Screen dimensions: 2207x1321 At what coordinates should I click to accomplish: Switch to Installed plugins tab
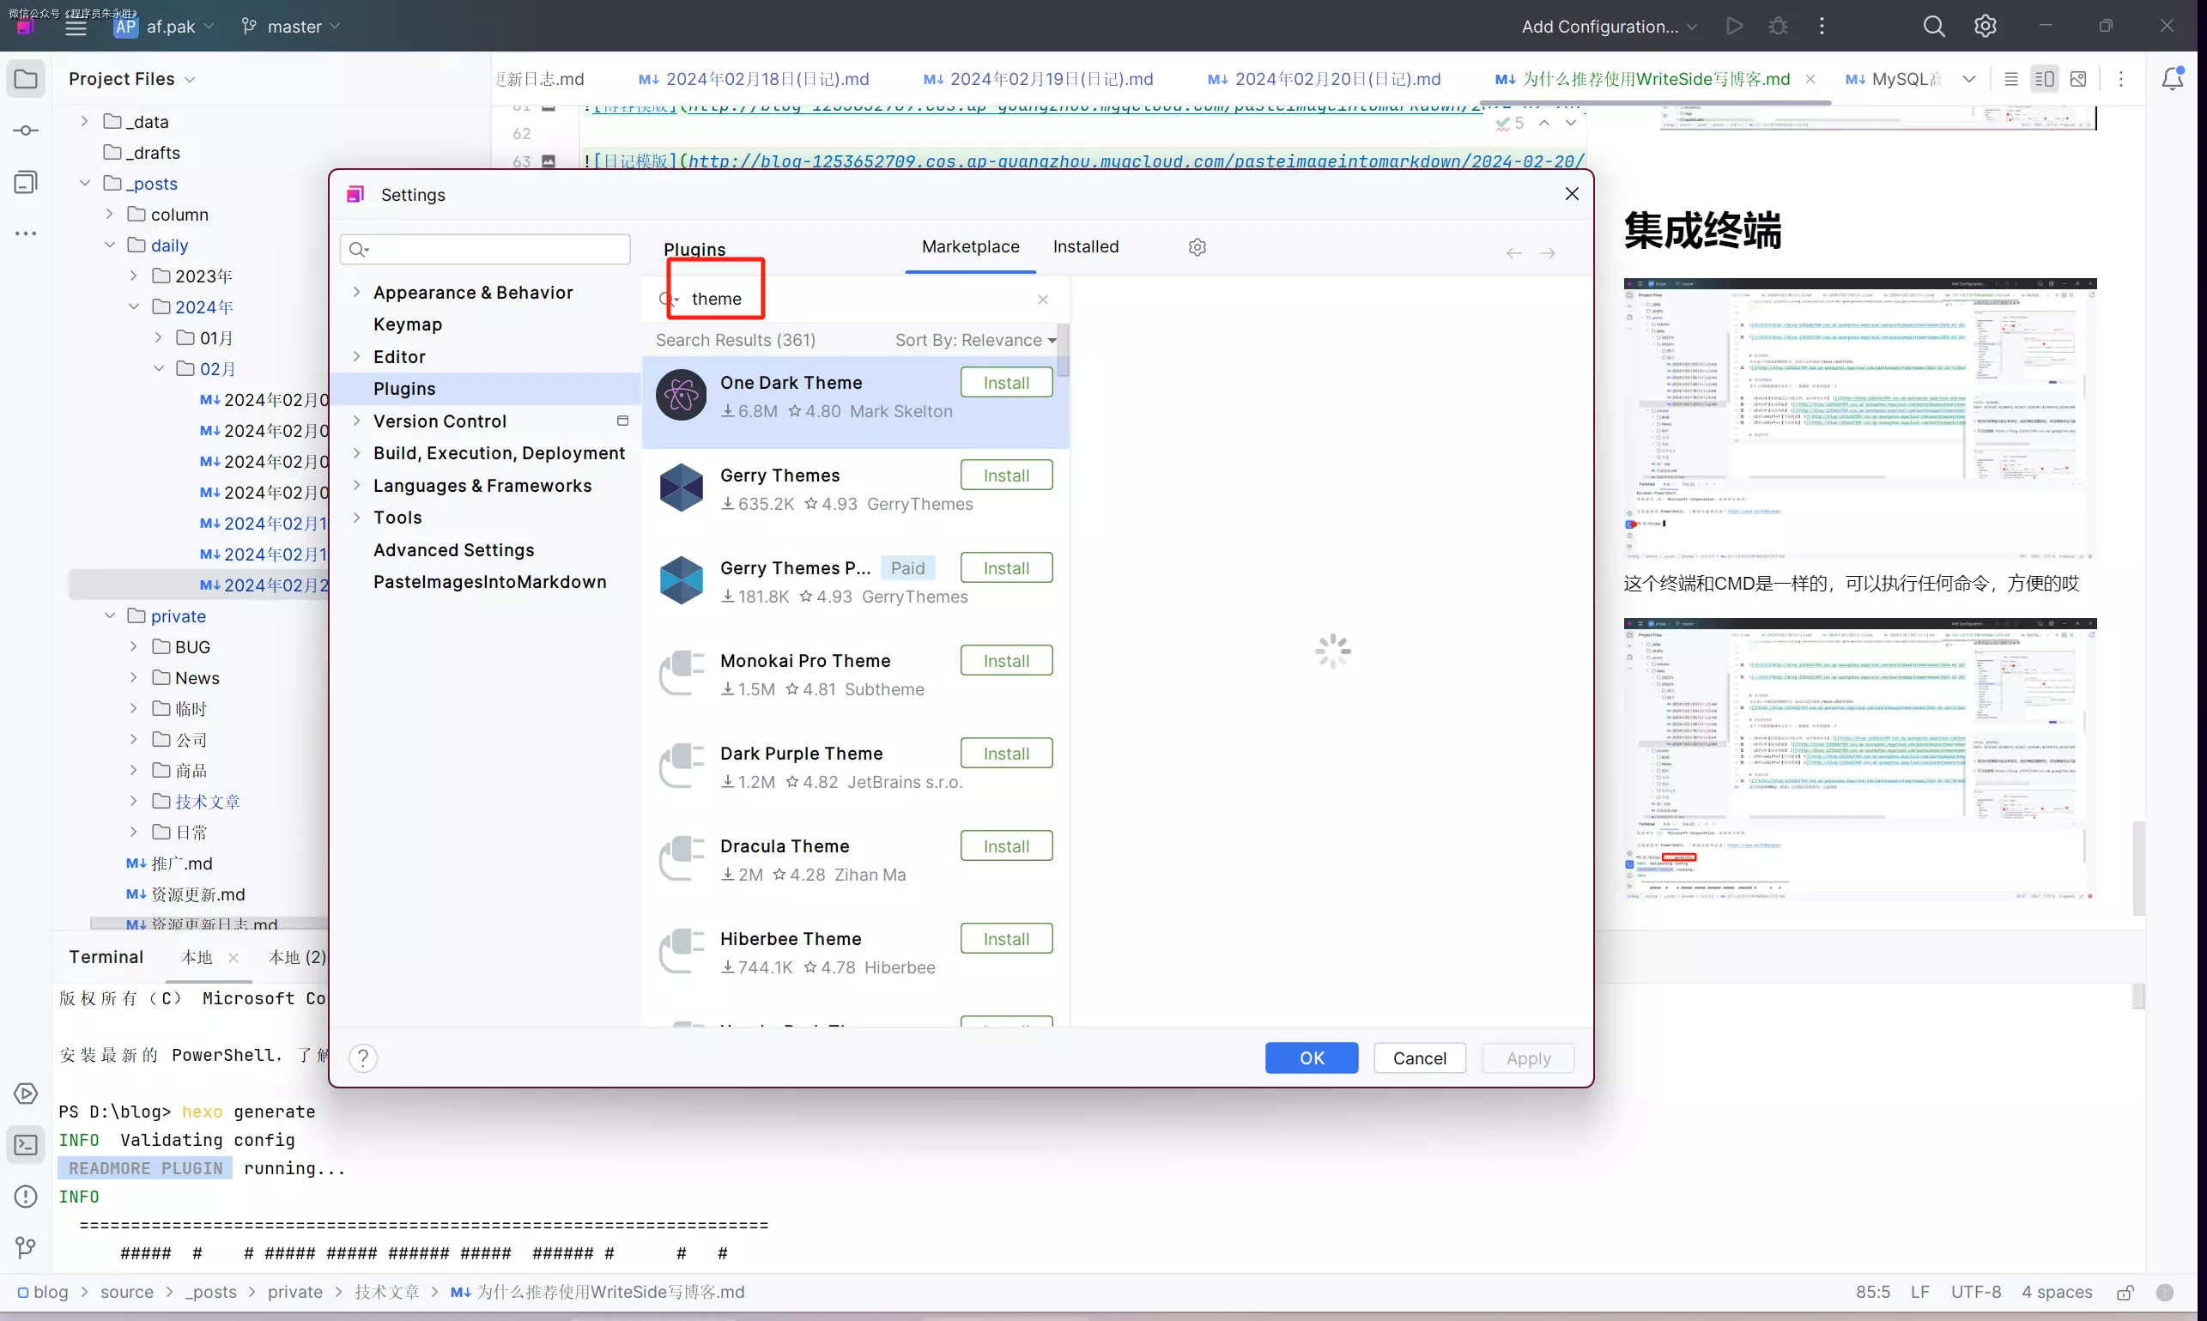[1085, 246]
